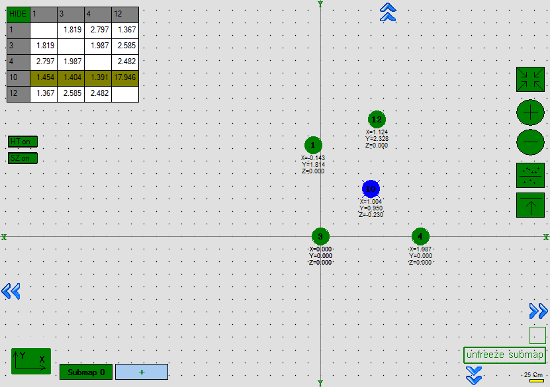Click the dotted grid pattern icon

[530, 175]
